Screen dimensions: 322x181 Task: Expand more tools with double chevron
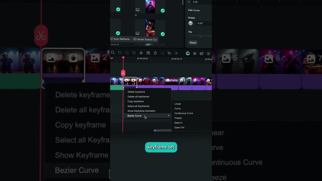tap(176, 53)
